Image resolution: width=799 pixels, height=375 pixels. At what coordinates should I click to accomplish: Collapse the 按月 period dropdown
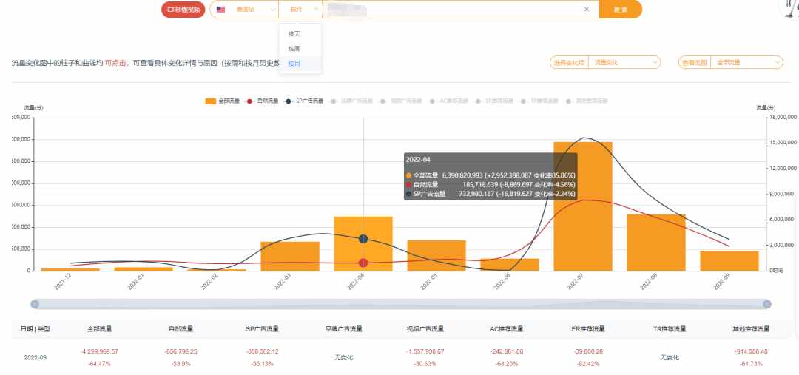(300, 9)
